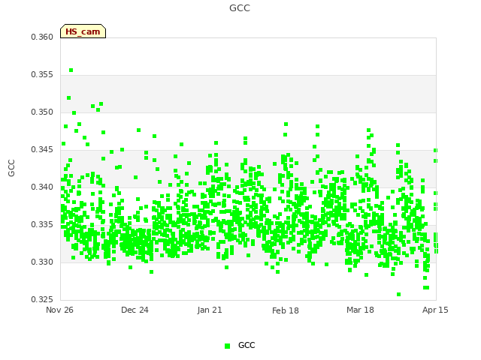Click the Jan 21 x-axis label
The height and width of the screenshot is (360, 481).
coord(210,310)
